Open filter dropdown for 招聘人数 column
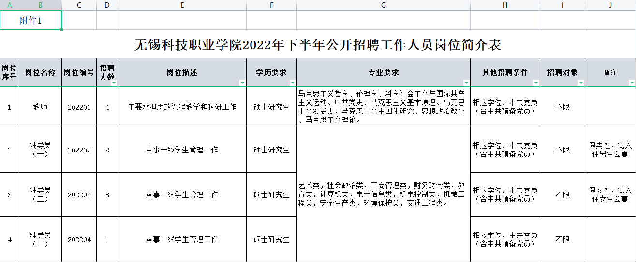Viewport: 636px width, 262px height. coord(114,83)
